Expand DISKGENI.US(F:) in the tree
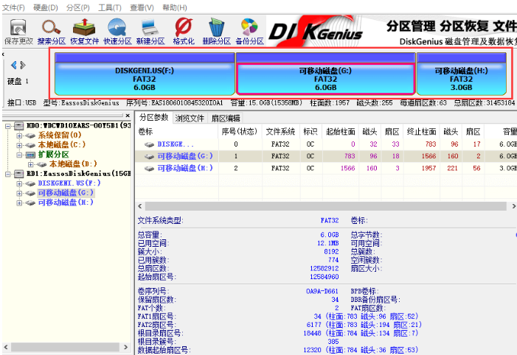The width and height of the screenshot is (517, 355). coord(20,183)
